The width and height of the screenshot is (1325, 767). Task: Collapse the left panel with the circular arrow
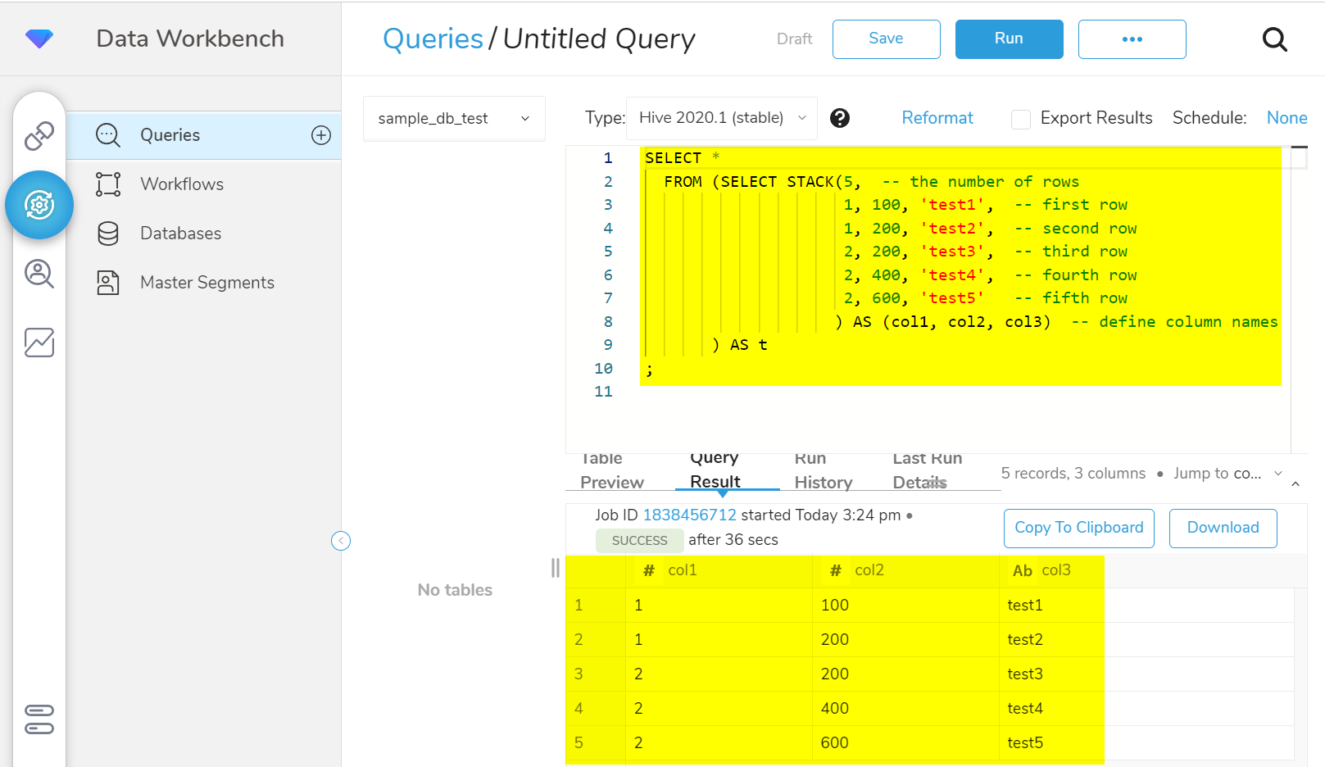pos(341,541)
